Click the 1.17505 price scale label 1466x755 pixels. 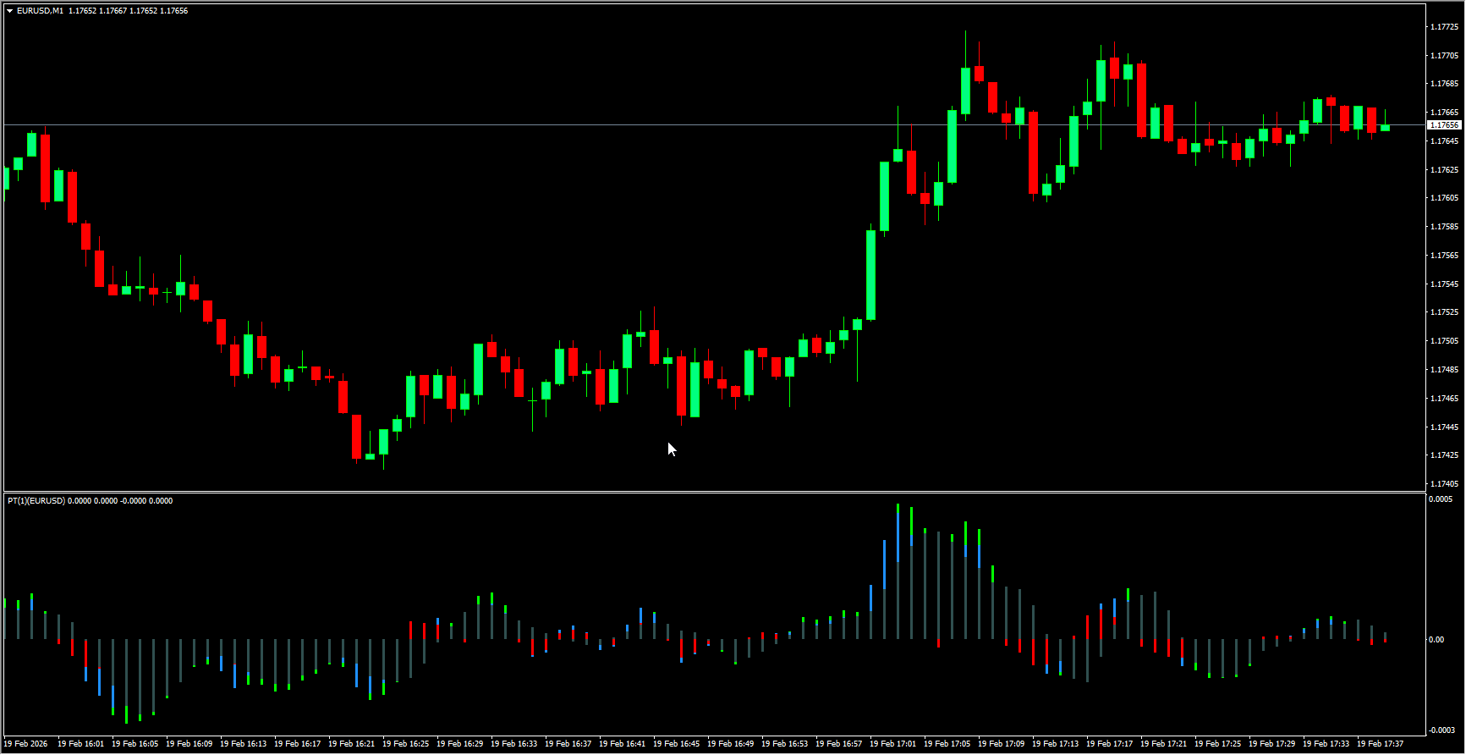click(1444, 341)
